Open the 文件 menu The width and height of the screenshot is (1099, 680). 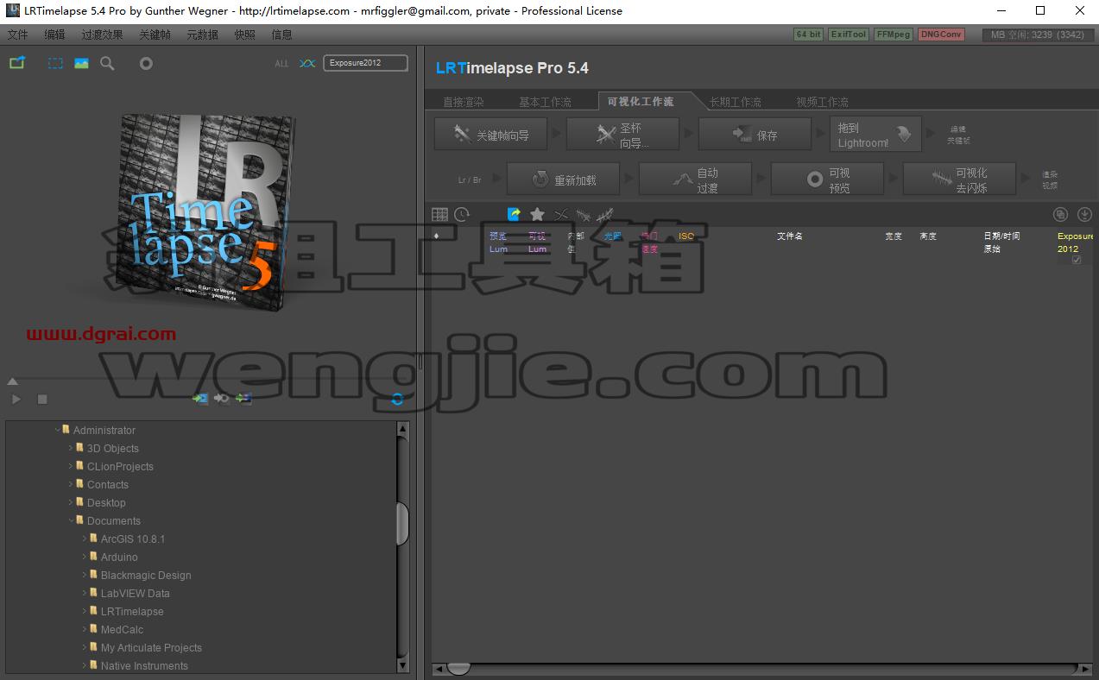[x=17, y=35]
